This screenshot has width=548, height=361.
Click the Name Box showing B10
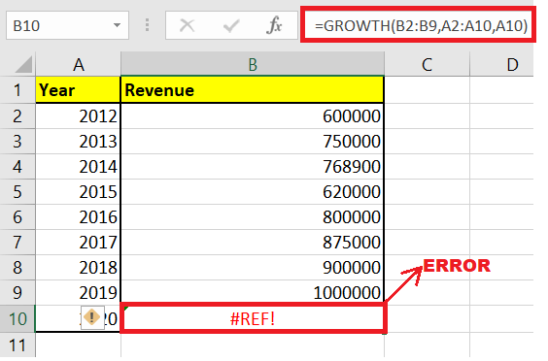[67, 25]
